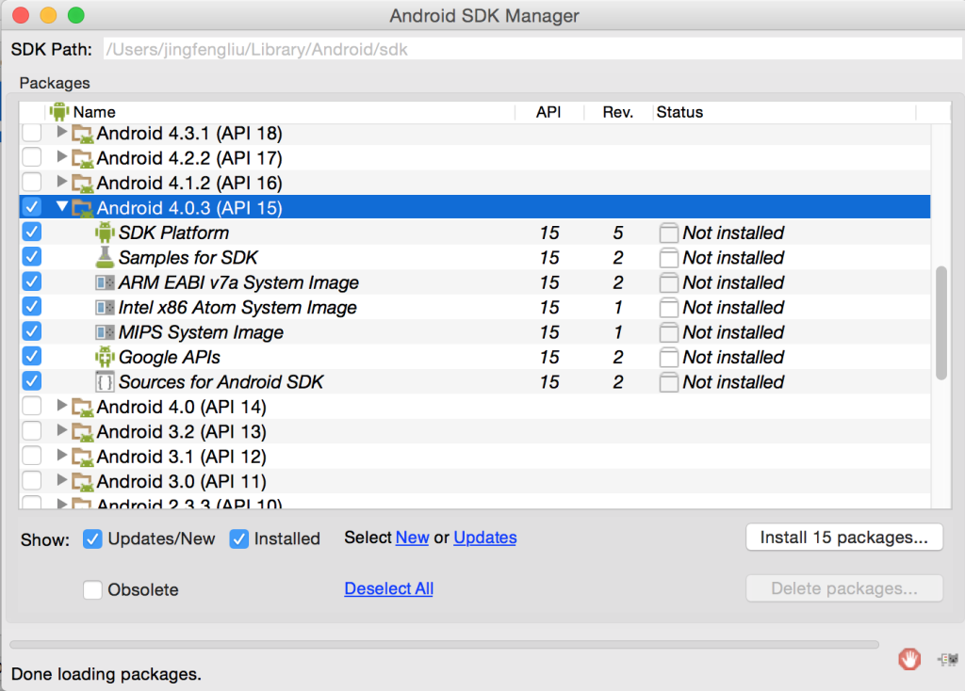965x691 pixels.
Task: Sort packages by the Name column header
Action: pos(281,112)
